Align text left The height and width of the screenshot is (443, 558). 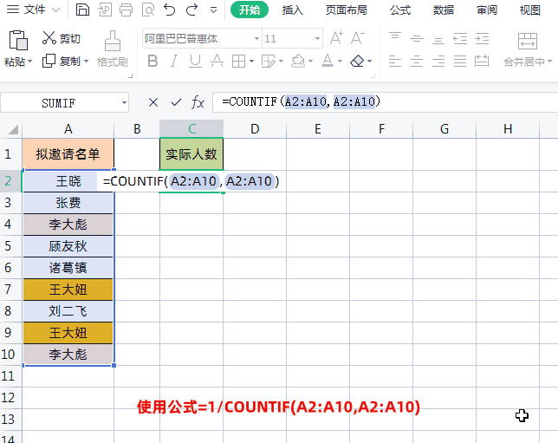[x=395, y=62]
